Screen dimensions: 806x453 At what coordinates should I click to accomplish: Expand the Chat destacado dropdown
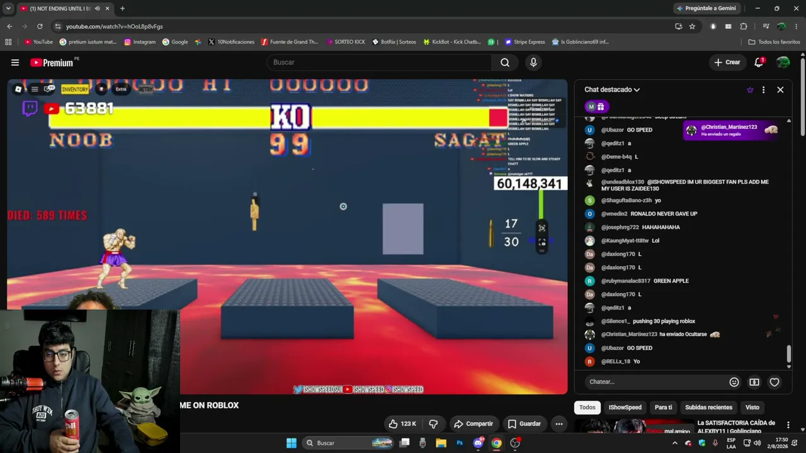[611, 90]
